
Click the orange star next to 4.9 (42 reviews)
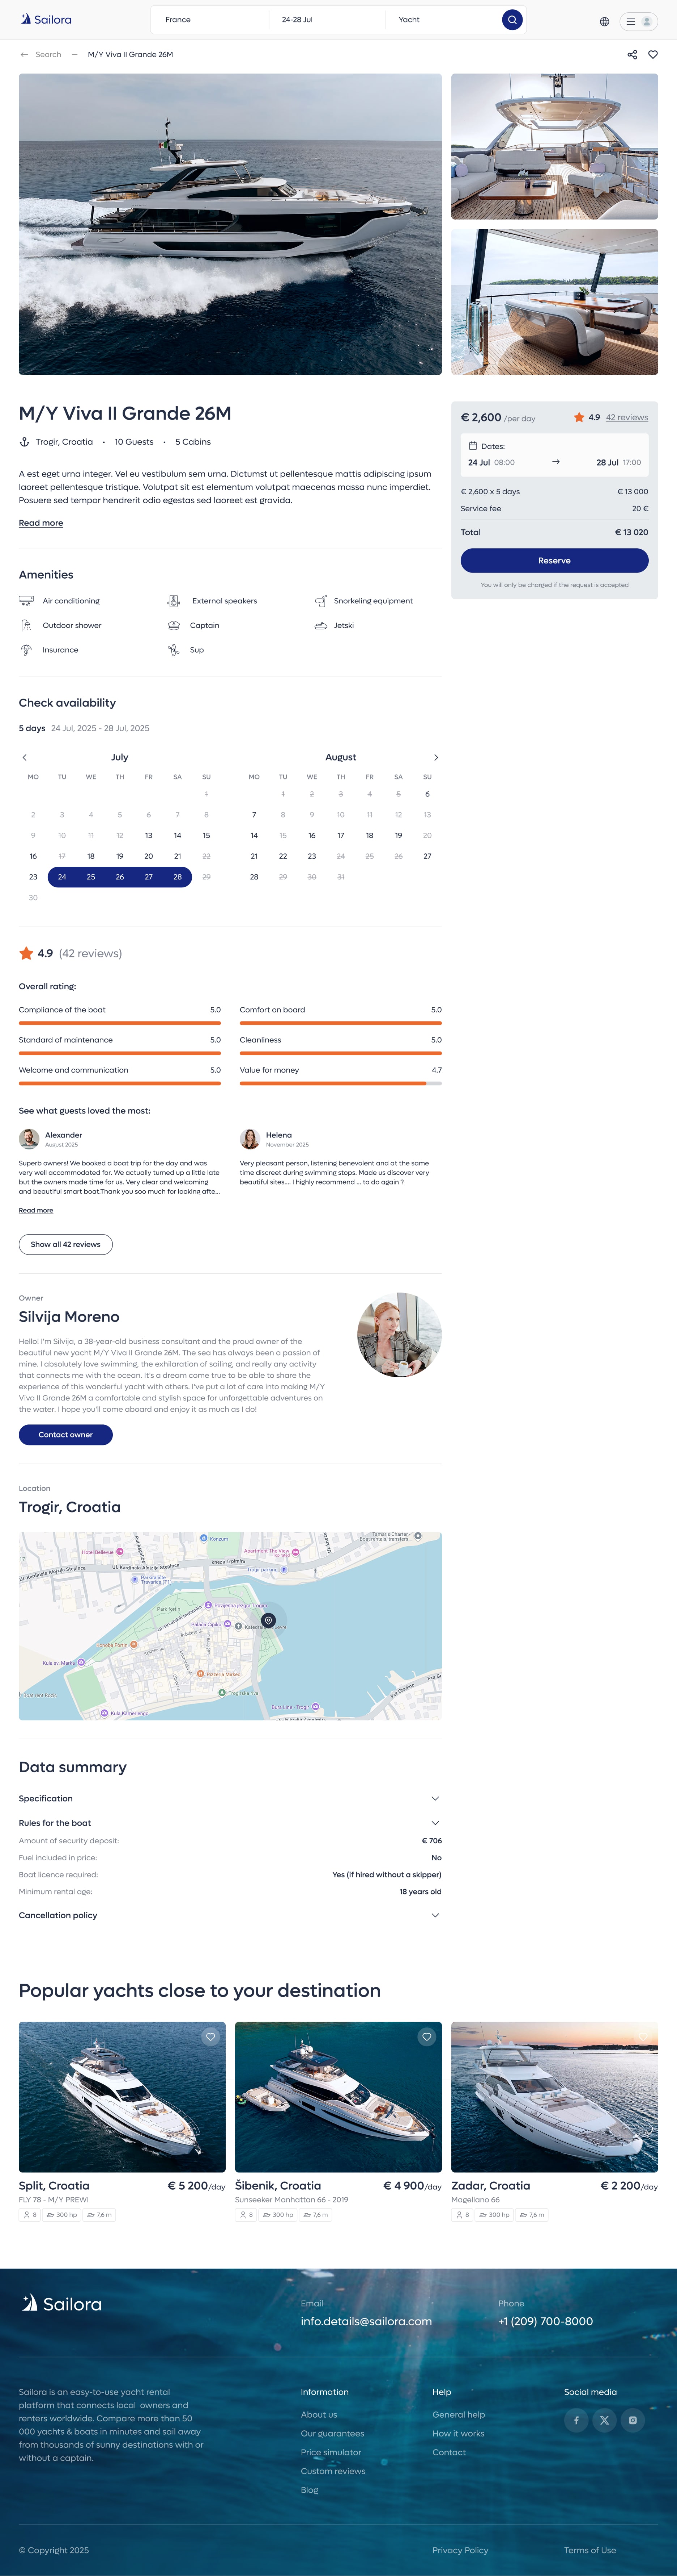(x=26, y=953)
